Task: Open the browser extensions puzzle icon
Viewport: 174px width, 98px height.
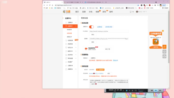Action: (155, 5)
